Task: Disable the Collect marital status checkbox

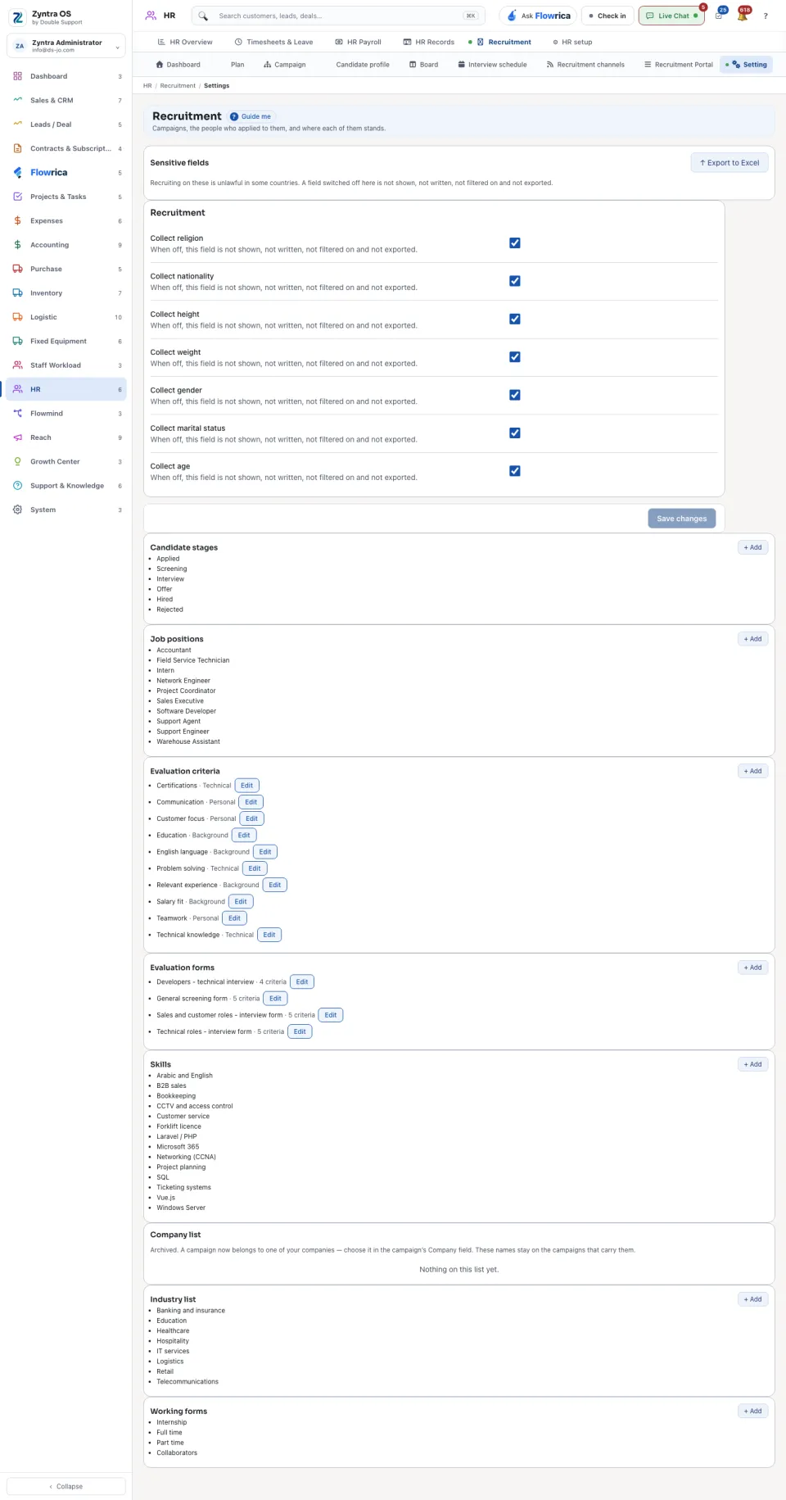Action: tap(515, 433)
